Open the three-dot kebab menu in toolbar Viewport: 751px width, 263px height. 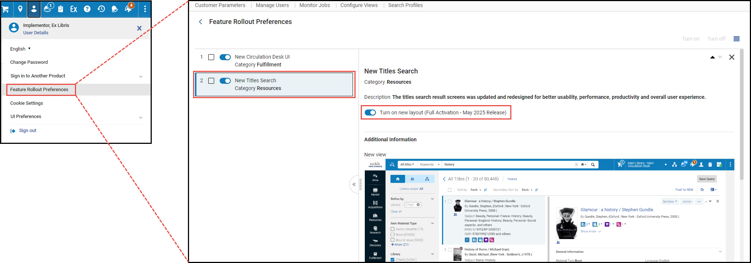point(145,9)
